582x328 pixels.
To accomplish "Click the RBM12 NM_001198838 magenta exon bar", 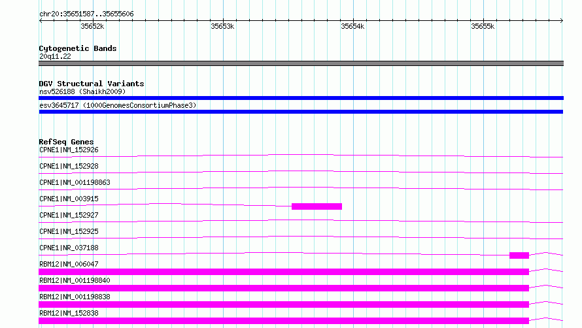I will coord(284,304).
